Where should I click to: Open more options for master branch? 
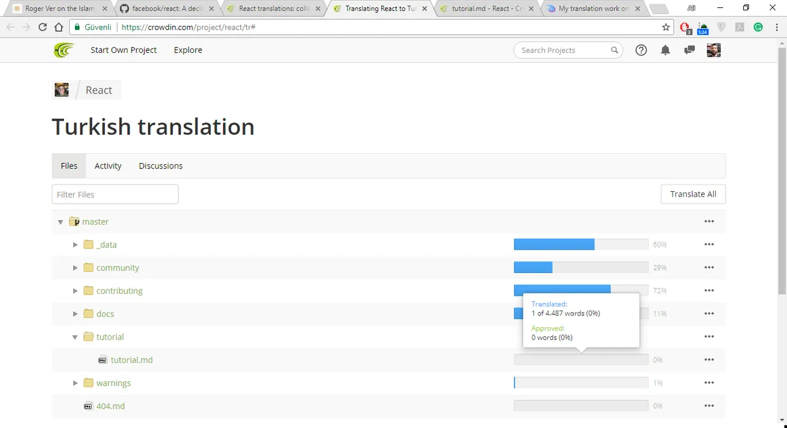709,221
